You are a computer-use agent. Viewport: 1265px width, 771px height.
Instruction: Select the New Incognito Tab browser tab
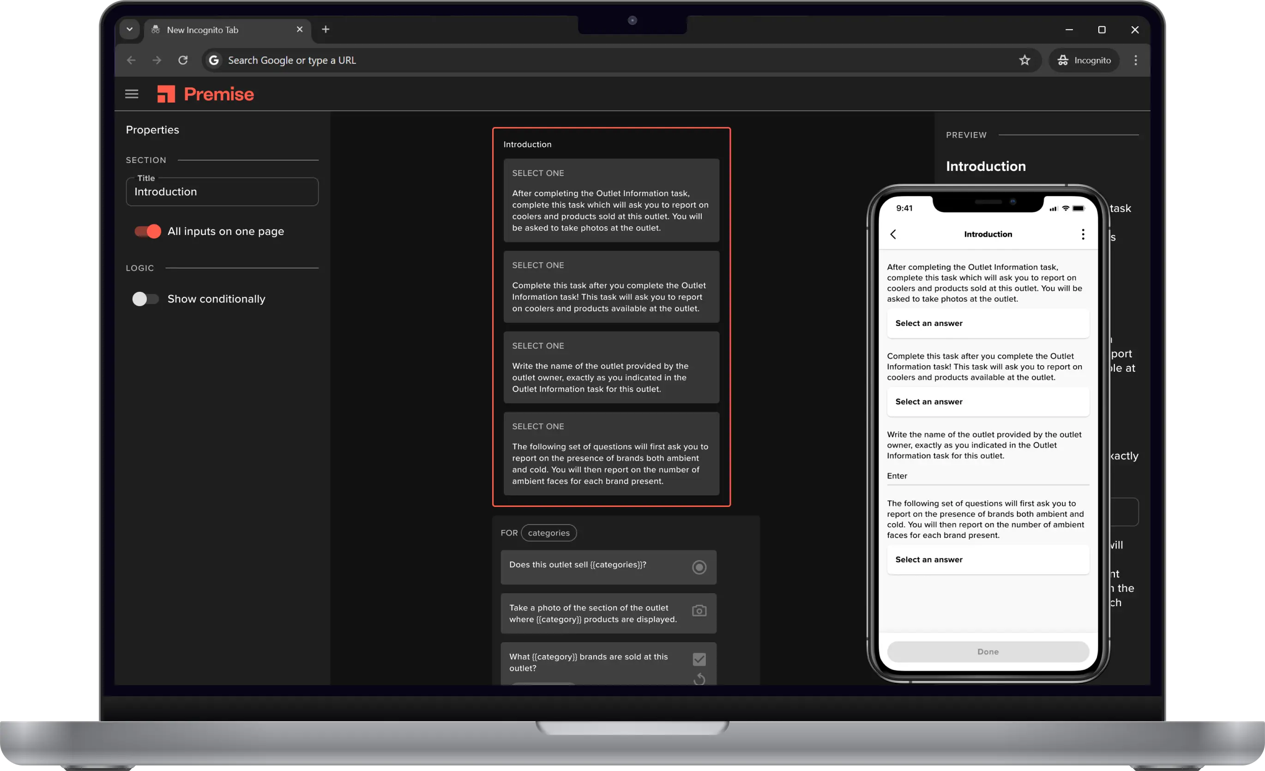(216, 30)
